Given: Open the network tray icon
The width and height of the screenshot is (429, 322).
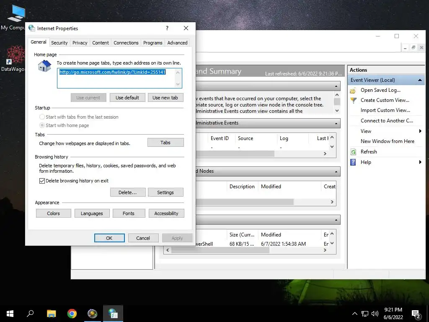Looking at the screenshot, I should coord(365,314).
